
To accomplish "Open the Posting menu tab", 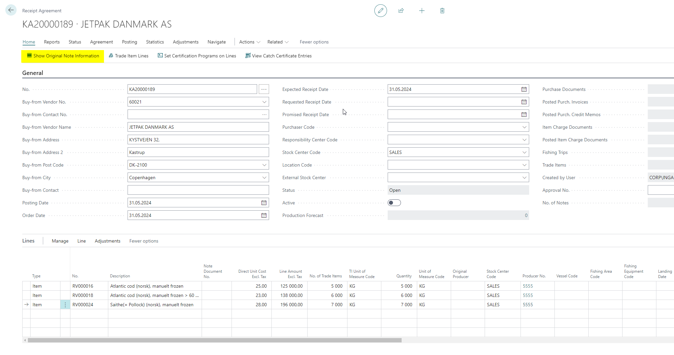I will click(129, 42).
